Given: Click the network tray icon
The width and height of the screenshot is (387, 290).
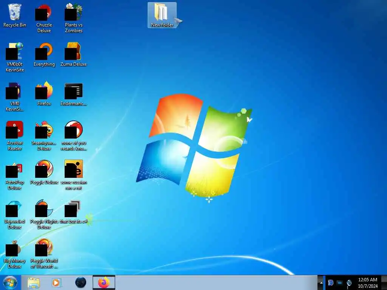Looking at the screenshot, I should 340,282.
